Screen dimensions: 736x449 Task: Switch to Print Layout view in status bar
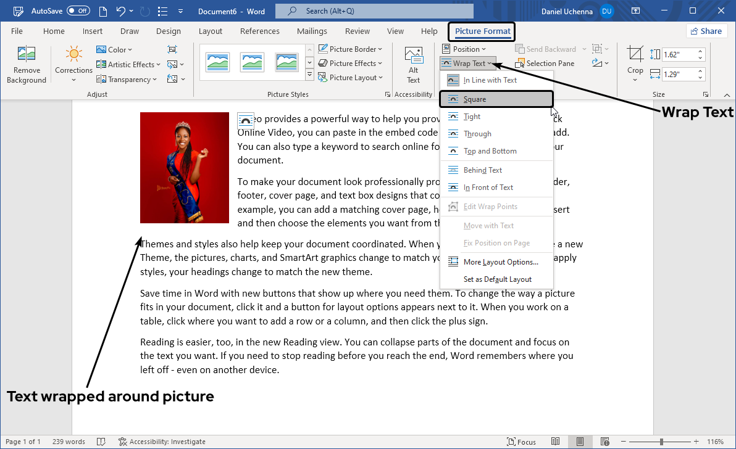(580, 442)
